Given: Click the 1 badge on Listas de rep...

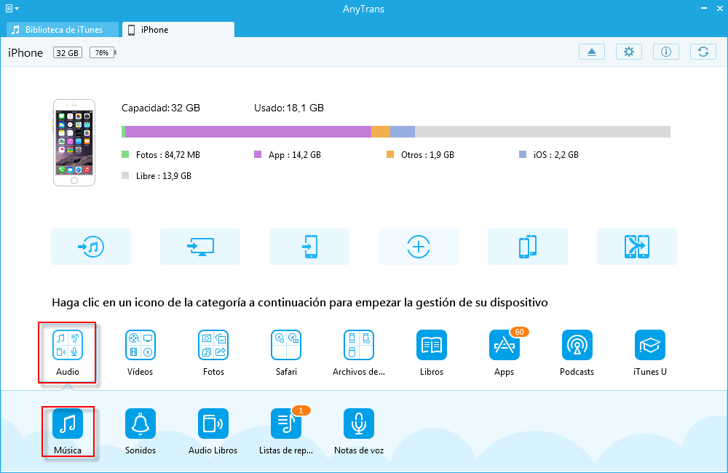Looking at the screenshot, I should [301, 410].
